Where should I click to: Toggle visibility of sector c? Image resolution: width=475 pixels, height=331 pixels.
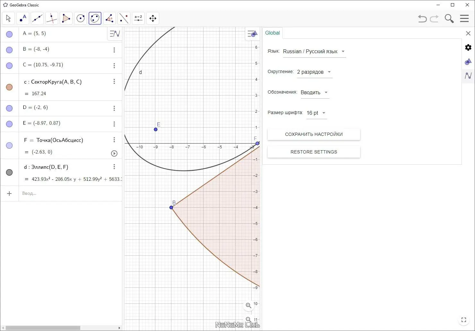[9, 87]
